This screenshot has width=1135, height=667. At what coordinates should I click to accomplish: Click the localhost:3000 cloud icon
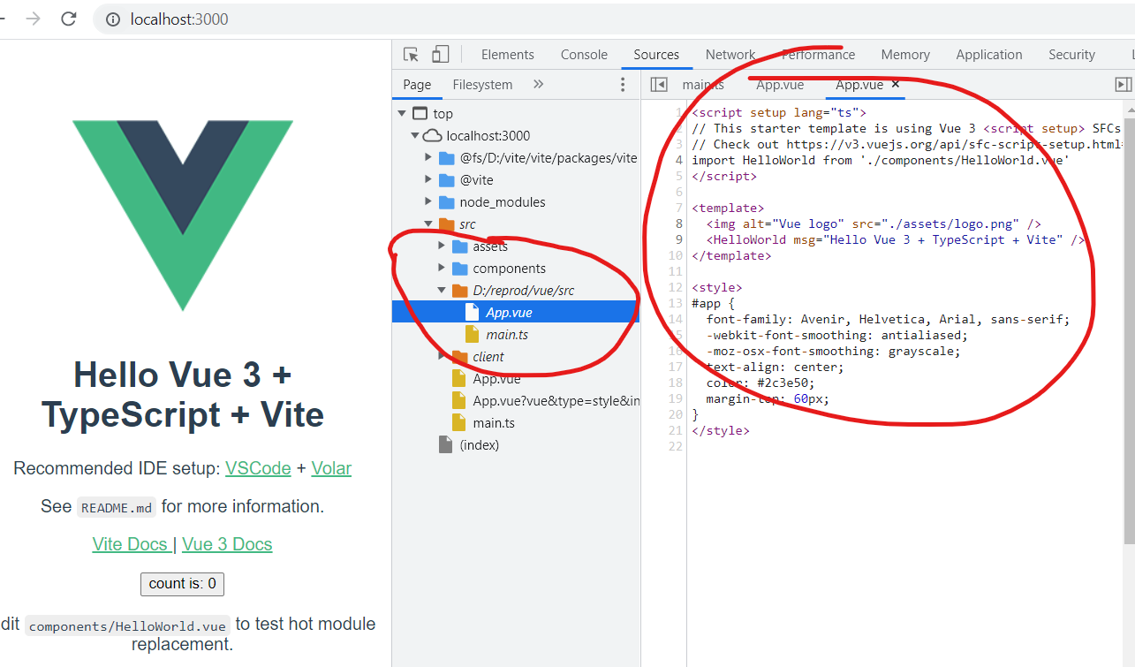coord(432,136)
